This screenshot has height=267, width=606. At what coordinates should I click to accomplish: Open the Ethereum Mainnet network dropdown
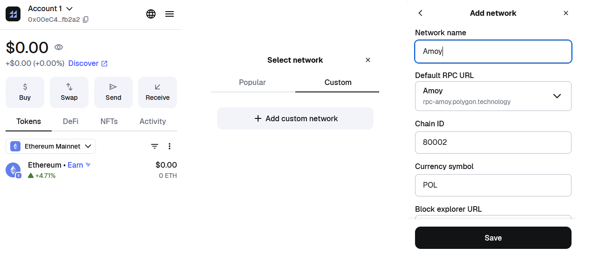51,146
